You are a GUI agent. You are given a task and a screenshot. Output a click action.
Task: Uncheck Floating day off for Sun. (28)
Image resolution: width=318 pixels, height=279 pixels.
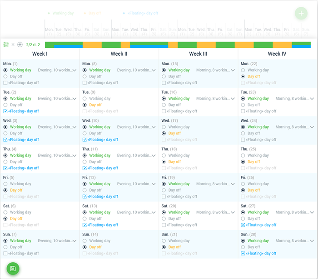(243, 253)
